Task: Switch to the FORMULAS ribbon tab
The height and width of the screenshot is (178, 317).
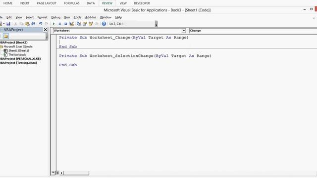Action: point(71,3)
